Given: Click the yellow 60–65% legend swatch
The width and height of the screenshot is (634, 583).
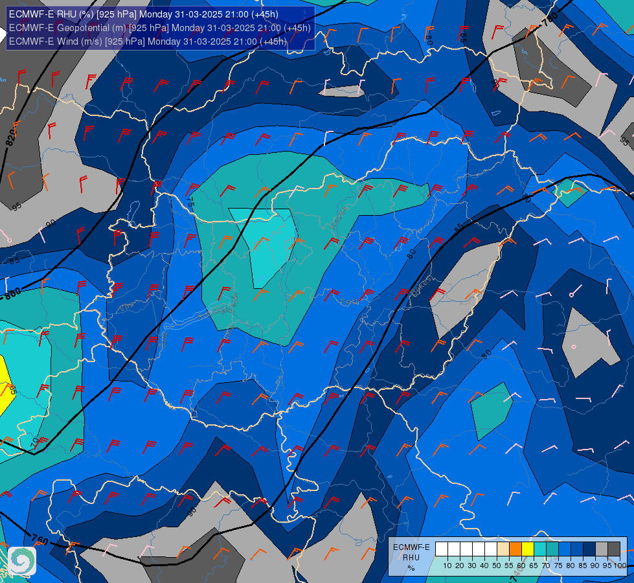Looking at the screenshot, I should 528,549.
